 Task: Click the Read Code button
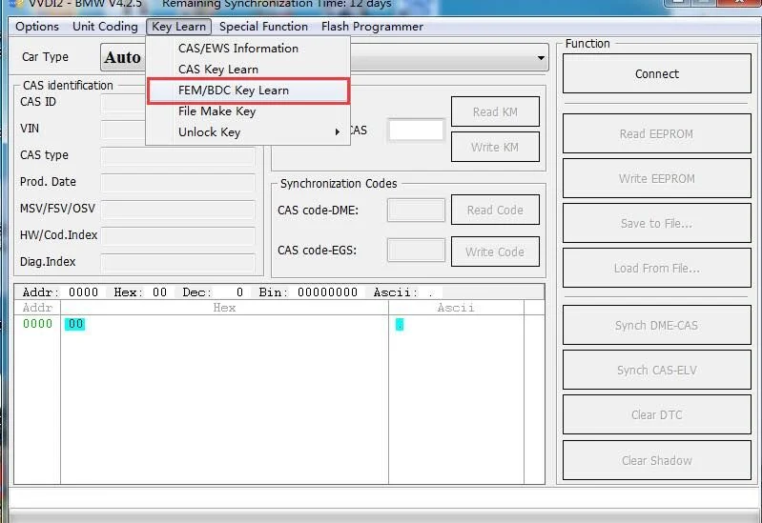pos(495,210)
